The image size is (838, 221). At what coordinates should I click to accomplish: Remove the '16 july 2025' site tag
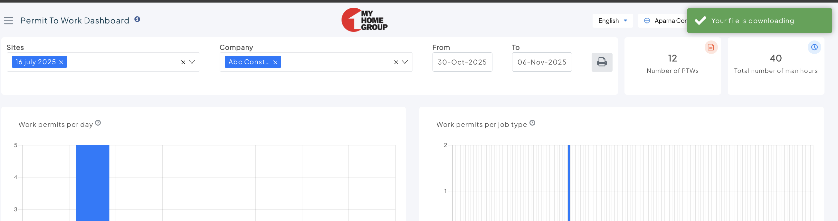[x=61, y=62]
